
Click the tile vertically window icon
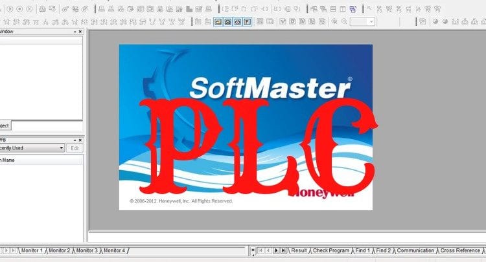343,9
